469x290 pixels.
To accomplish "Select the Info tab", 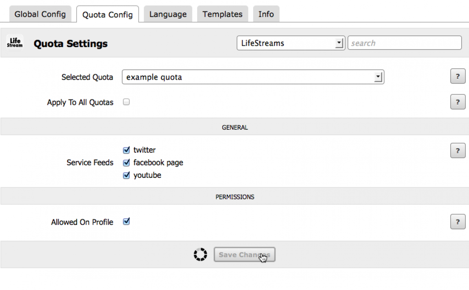I will [x=266, y=14].
